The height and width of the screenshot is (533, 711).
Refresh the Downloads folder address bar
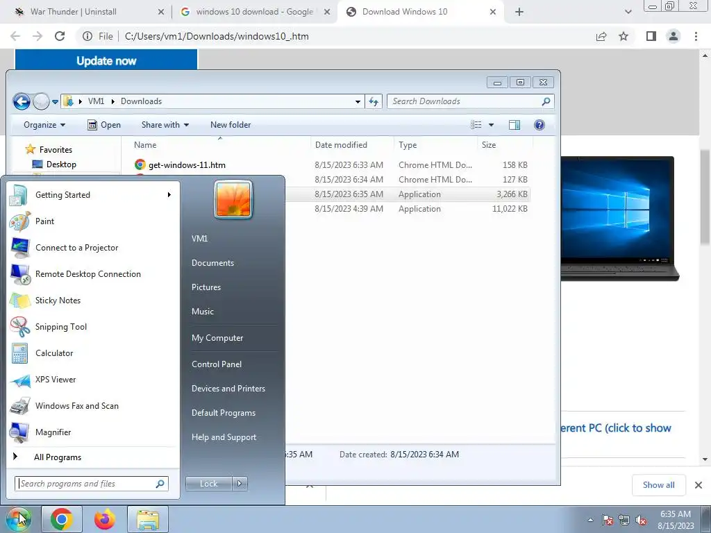(374, 101)
